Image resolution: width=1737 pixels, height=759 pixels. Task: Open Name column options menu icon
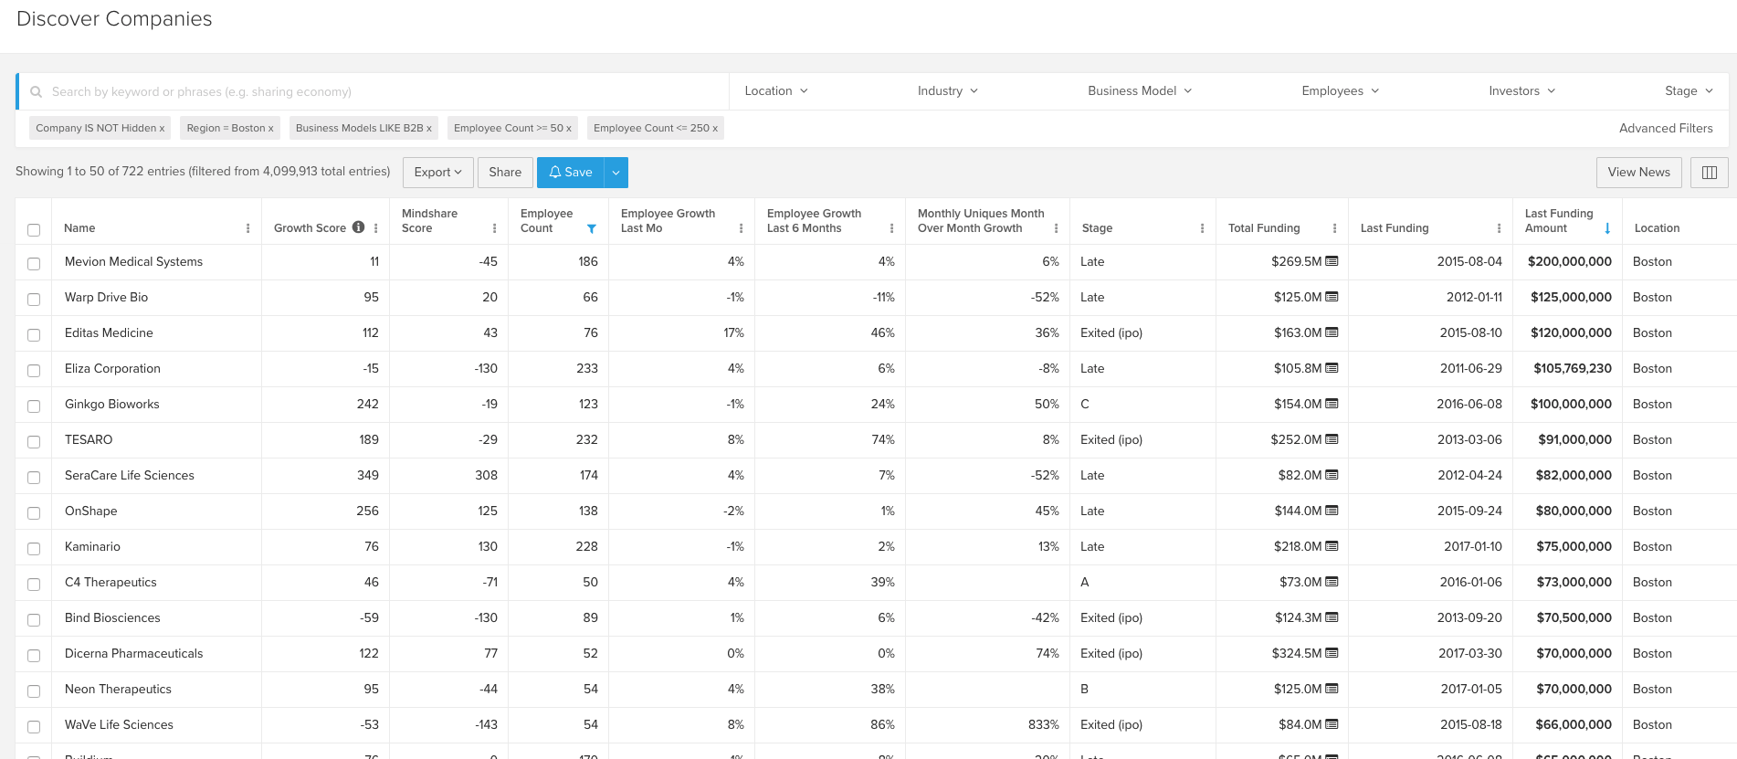click(248, 228)
